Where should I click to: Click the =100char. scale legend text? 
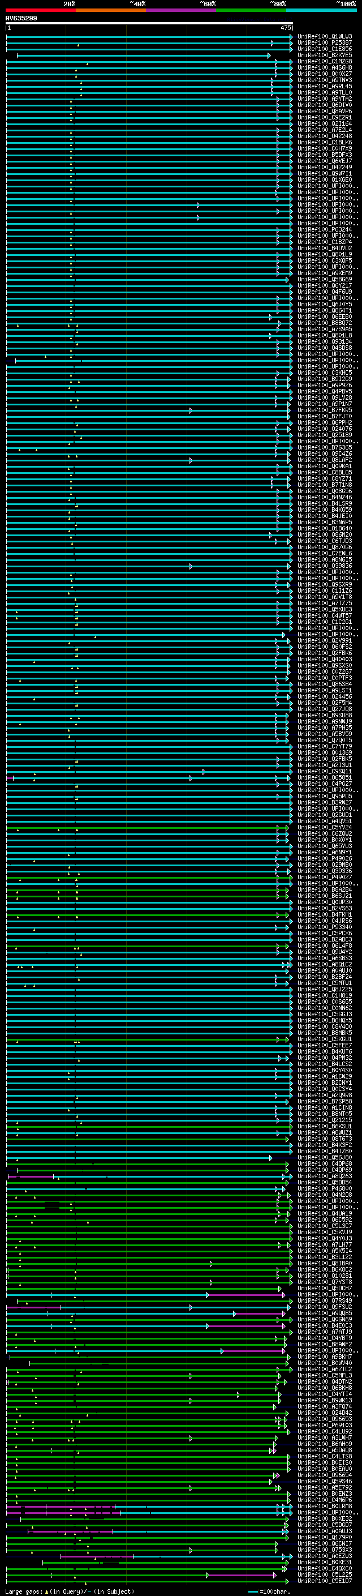tap(275, 1591)
